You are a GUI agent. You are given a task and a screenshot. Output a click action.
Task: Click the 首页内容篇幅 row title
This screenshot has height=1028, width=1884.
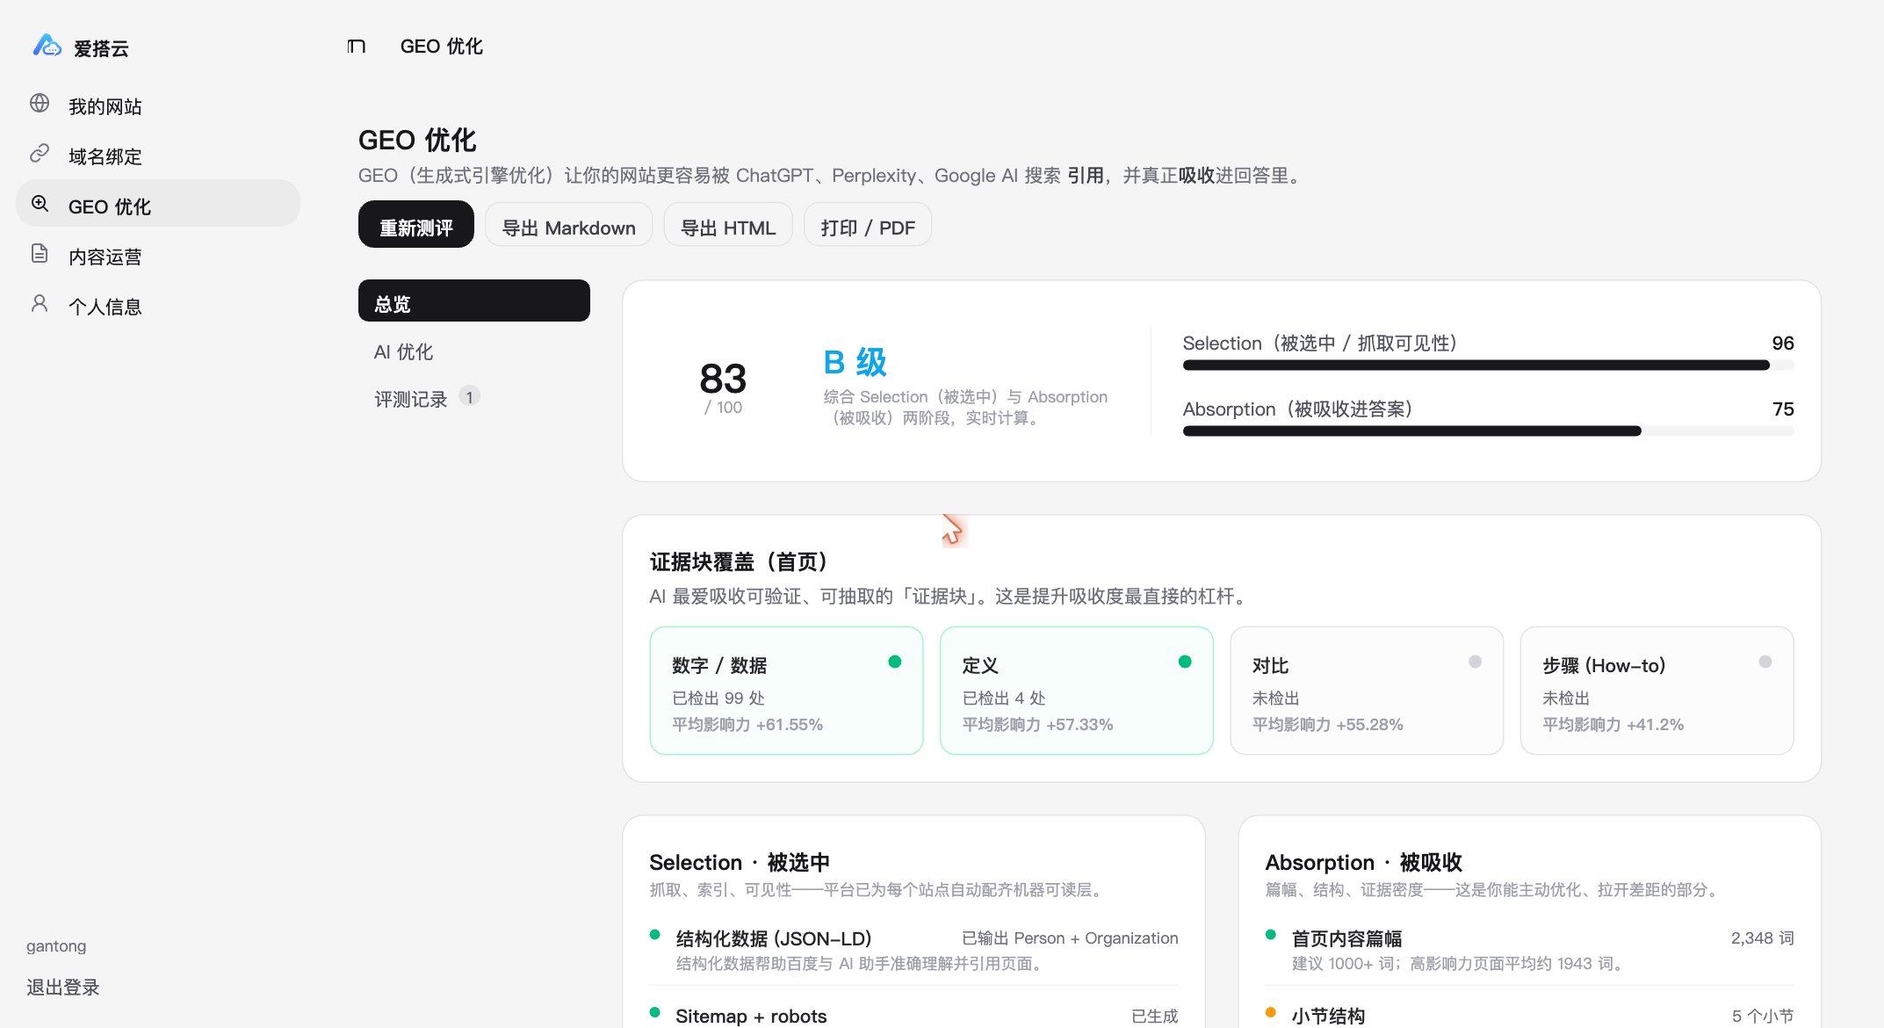coord(1346,938)
